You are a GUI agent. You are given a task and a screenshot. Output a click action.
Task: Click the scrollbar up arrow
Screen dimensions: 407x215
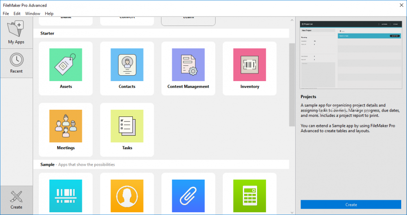coord(292,20)
